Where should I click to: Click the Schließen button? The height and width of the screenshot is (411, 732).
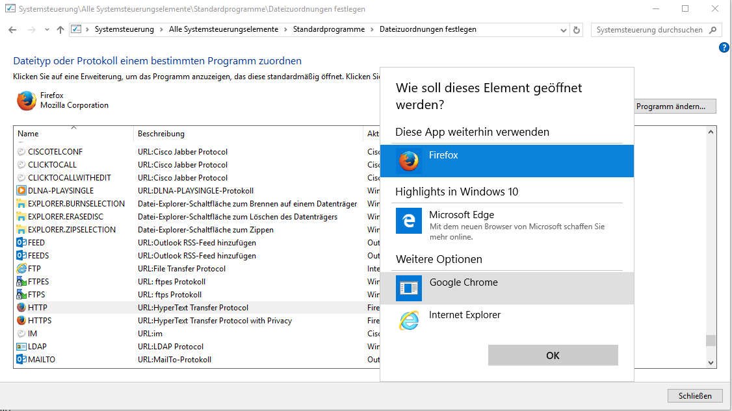(x=694, y=395)
